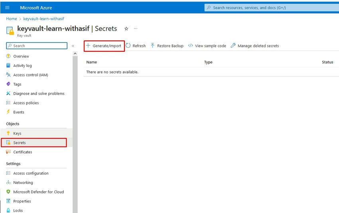Open View sample code
The width and height of the screenshot is (339, 213).
coord(210,46)
